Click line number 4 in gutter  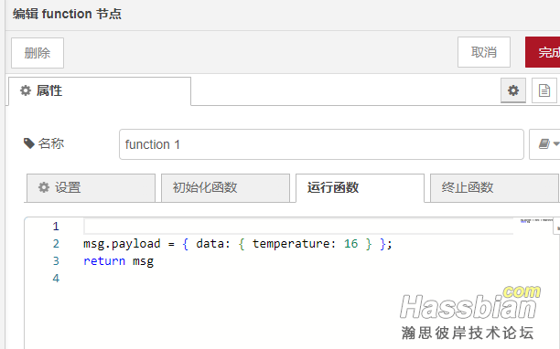(x=56, y=279)
